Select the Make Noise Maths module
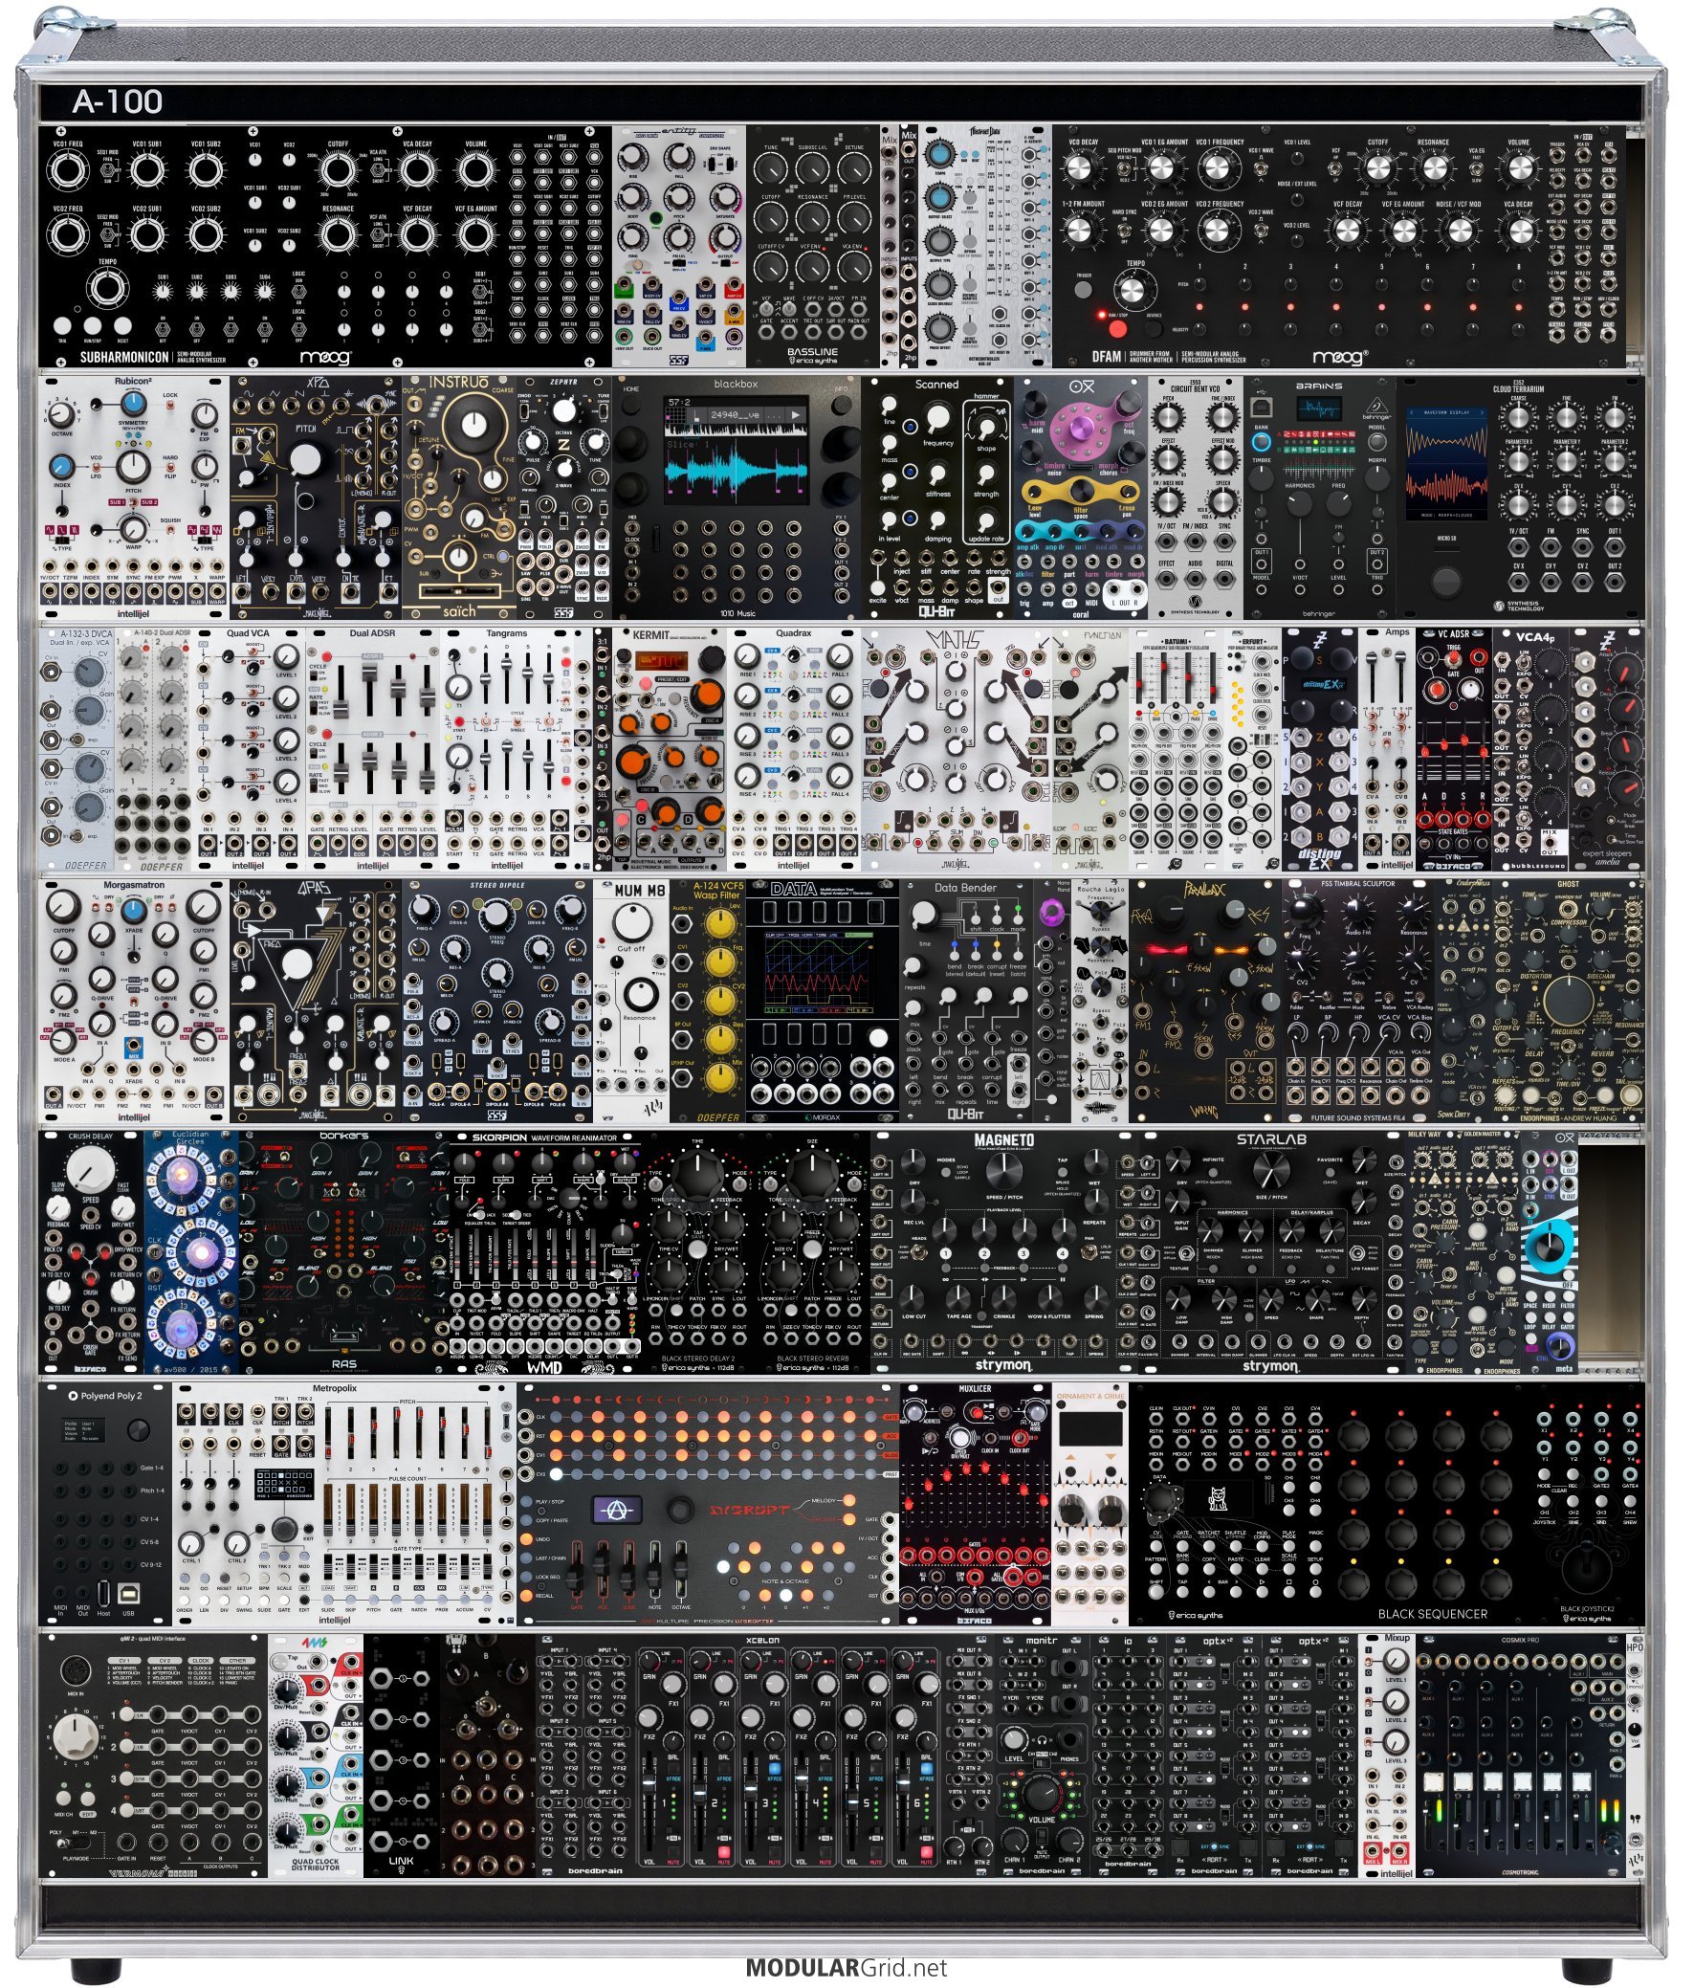Viewport: 1694px width, 1988px height. [x=957, y=749]
